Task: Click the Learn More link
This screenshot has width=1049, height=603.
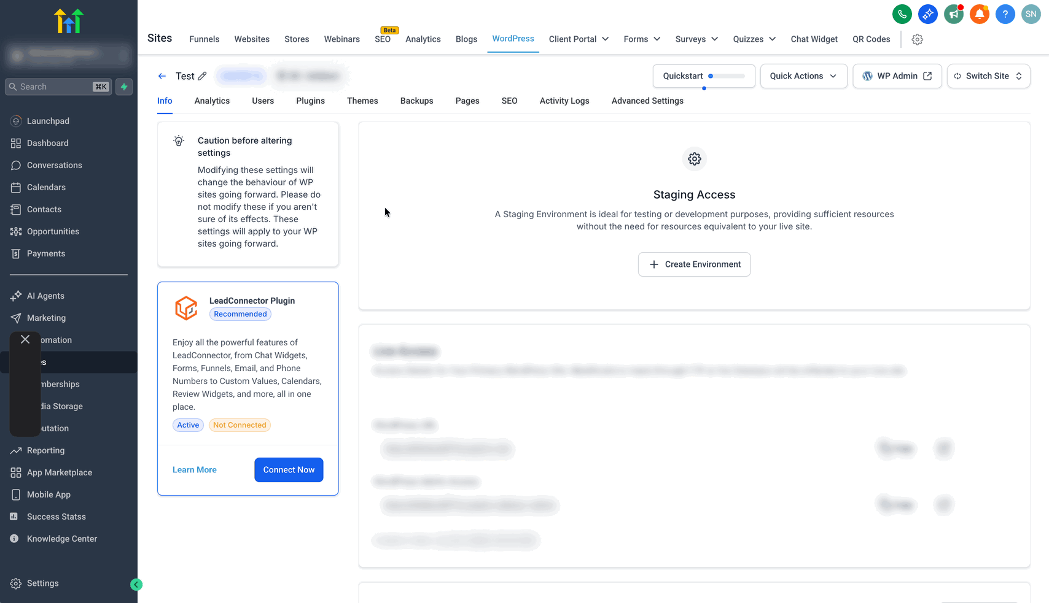Action: pos(195,470)
